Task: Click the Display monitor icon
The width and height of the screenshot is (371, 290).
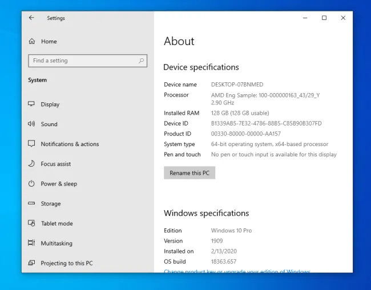Action: [32, 104]
